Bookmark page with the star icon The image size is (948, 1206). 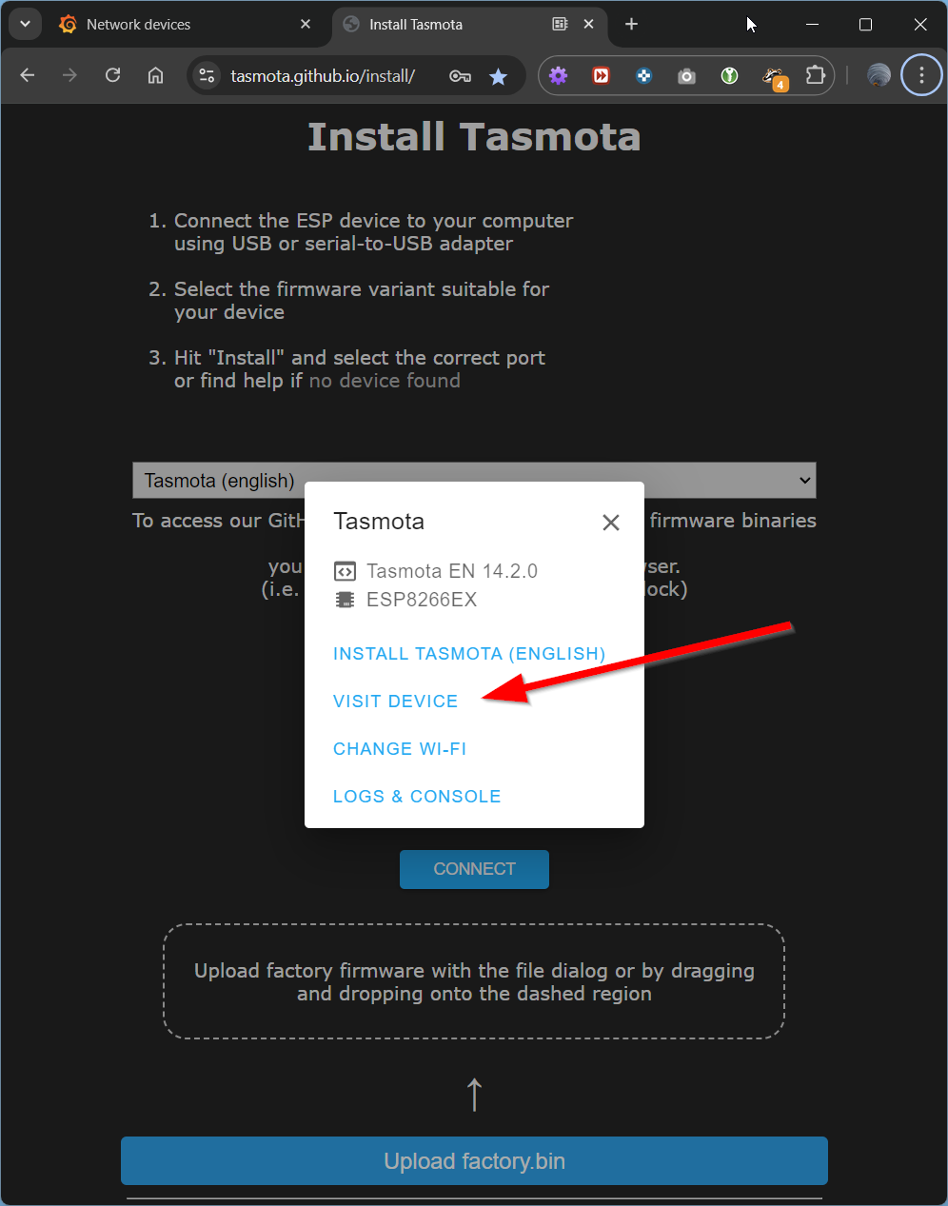point(498,76)
